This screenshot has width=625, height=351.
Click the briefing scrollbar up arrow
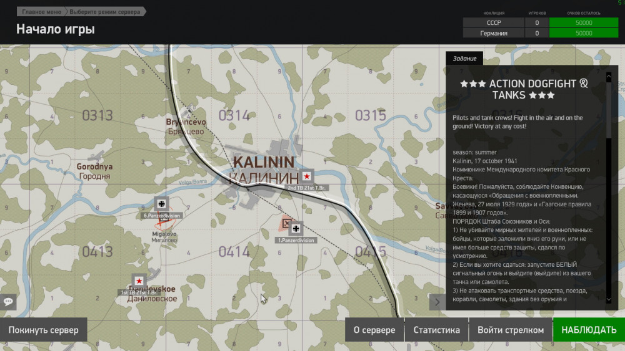tap(609, 75)
